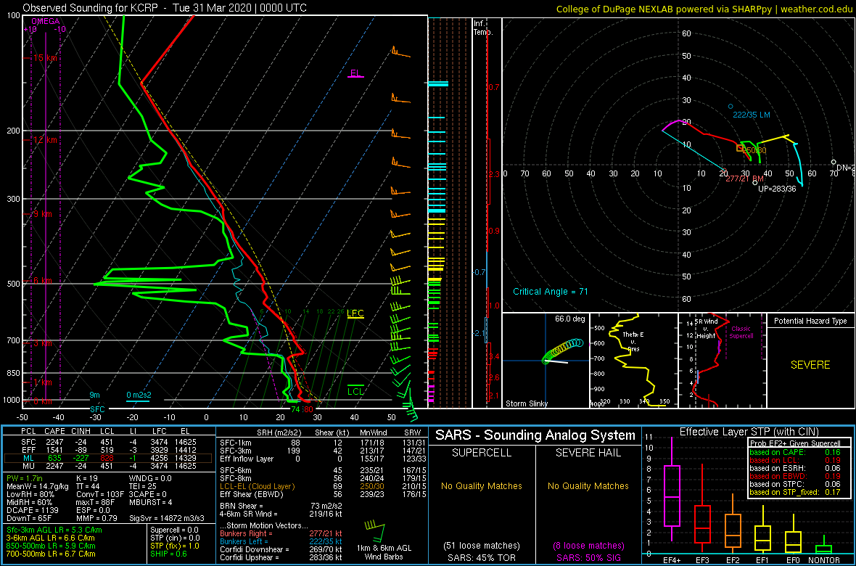Click the Inf. Temp. column header
856x566 pixels.
click(484, 28)
